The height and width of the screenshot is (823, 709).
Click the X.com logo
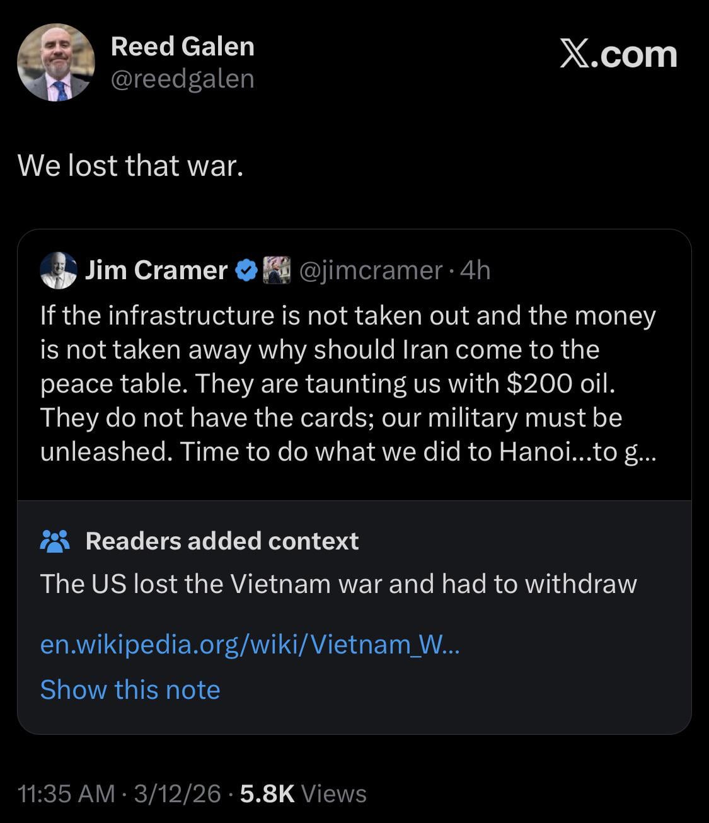[x=618, y=55]
